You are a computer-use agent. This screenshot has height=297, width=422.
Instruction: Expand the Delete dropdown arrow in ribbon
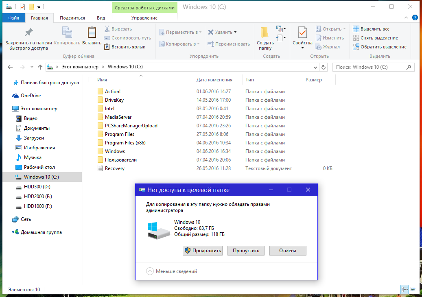click(x=235, y=32)
